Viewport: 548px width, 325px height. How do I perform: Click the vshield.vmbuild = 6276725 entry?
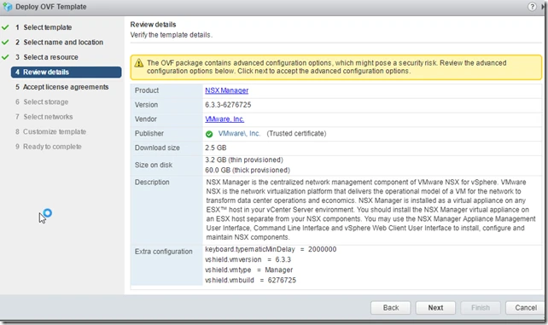coord(250,280)
